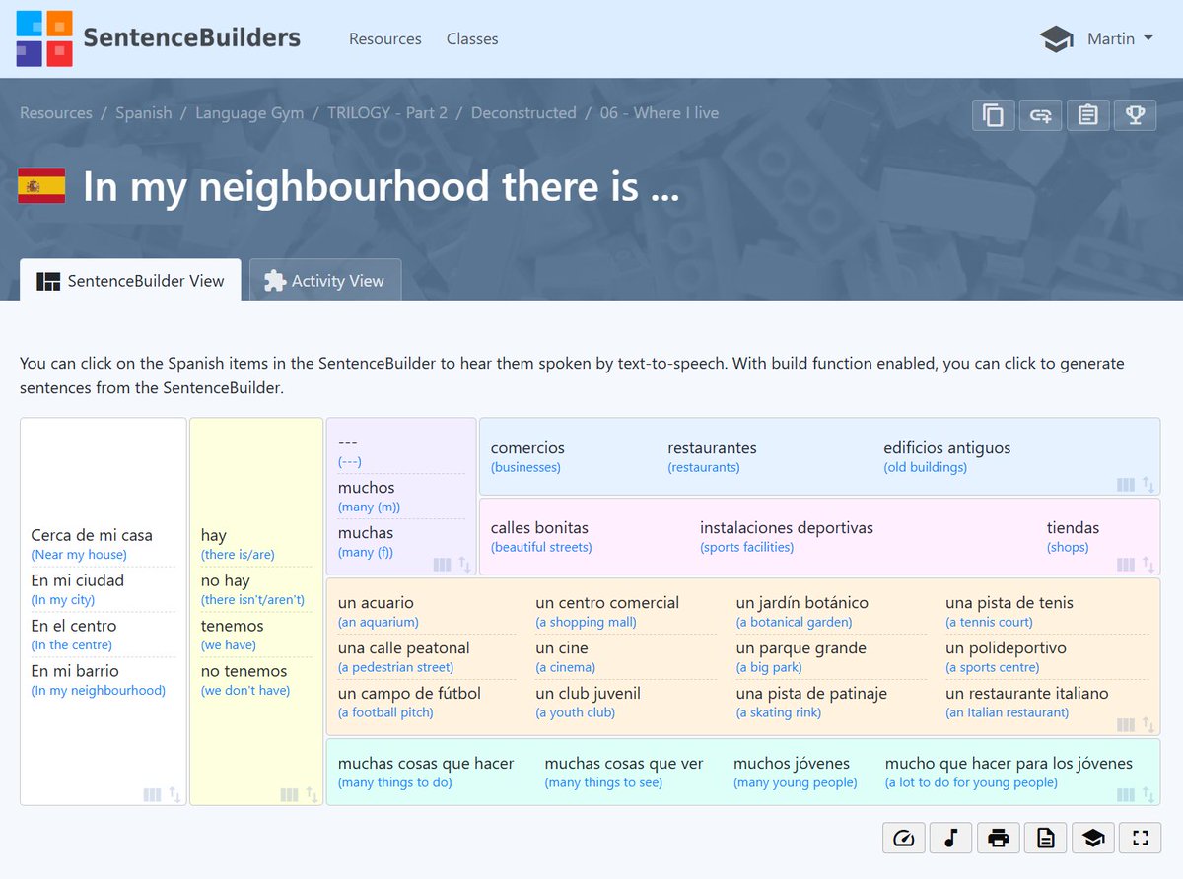Click the phrase 'un cine'

(x=562, y=647)
